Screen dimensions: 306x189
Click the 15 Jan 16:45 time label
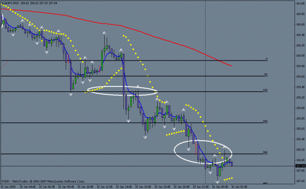143,187
